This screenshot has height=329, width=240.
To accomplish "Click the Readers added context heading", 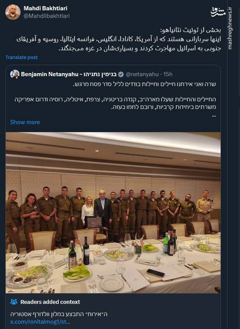I will pos(50,302).
